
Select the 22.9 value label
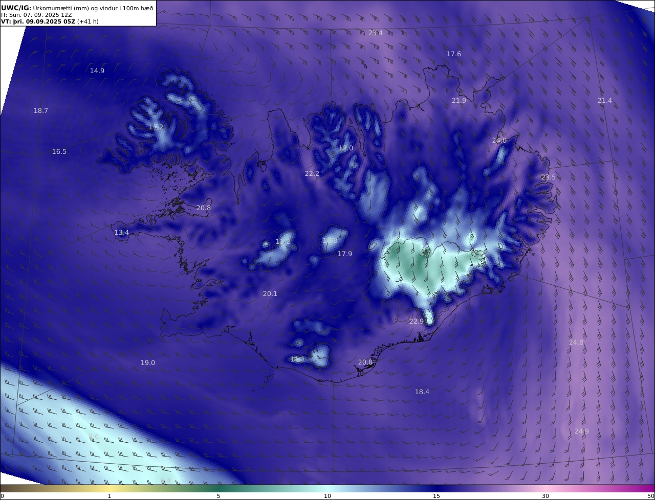[417, 321]
